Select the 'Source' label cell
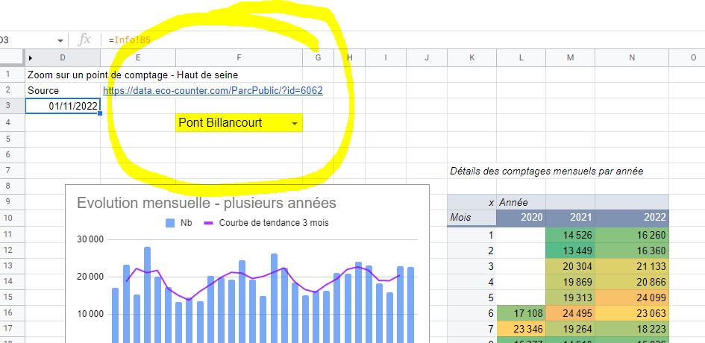 [x=43, y=90]
